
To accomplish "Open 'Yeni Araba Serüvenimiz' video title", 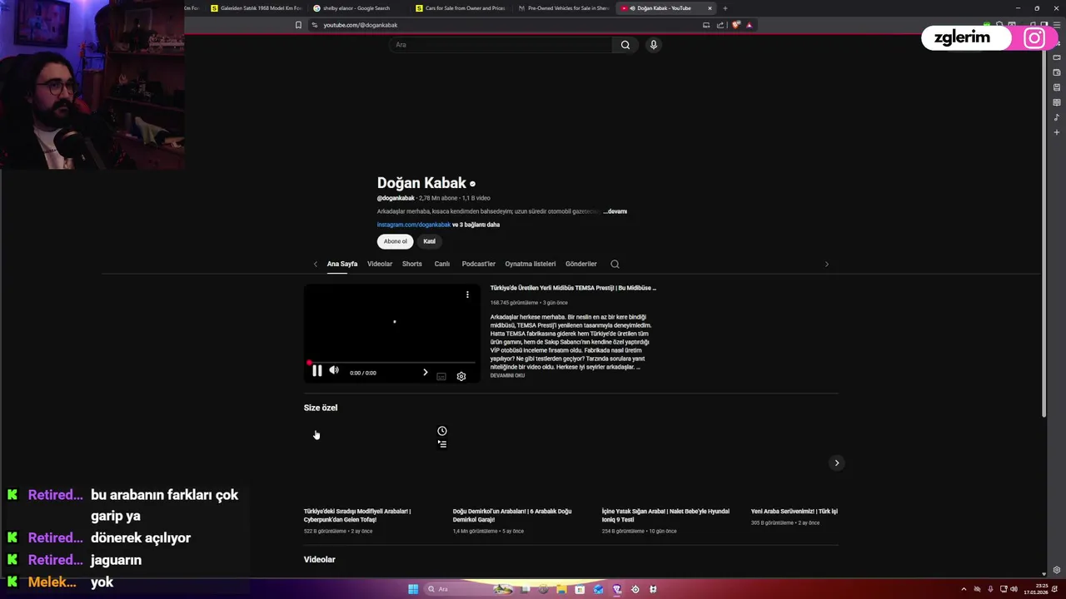I will 794,512.
